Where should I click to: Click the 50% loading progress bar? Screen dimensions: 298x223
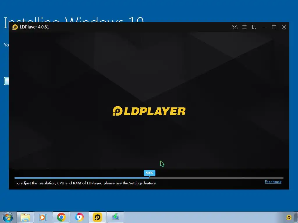pos(149,178)
